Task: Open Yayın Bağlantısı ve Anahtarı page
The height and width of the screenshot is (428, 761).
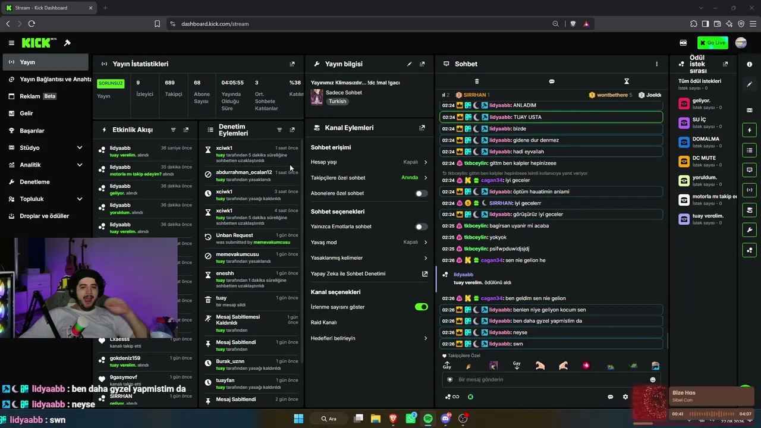Action: pos(48,79)
